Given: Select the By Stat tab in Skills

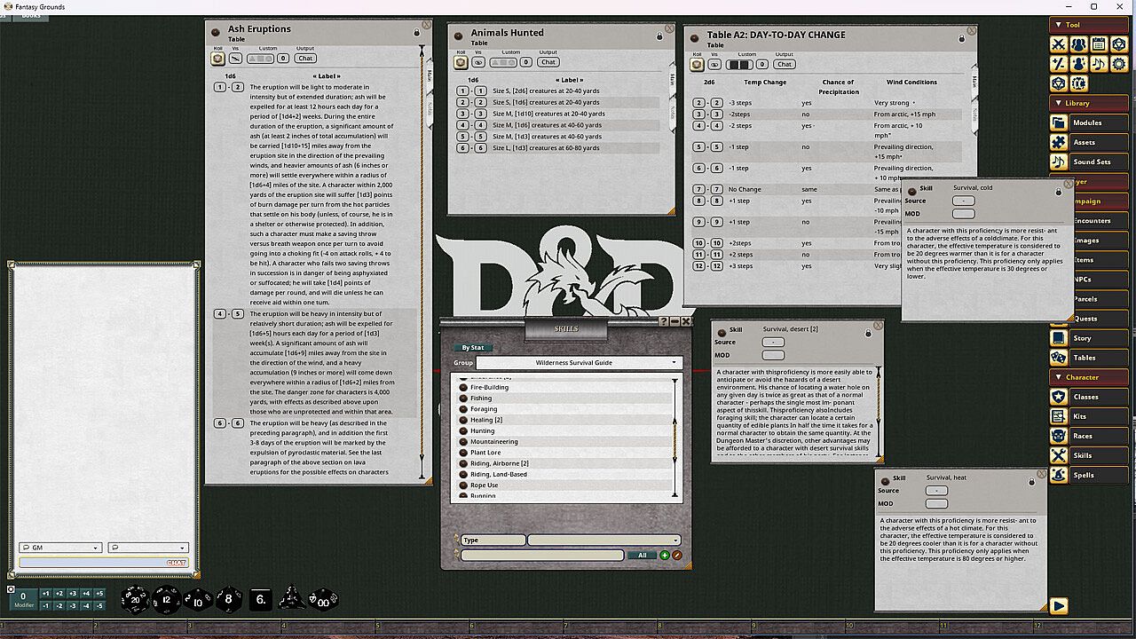Looking at the screenshot, I should point(472,348).
